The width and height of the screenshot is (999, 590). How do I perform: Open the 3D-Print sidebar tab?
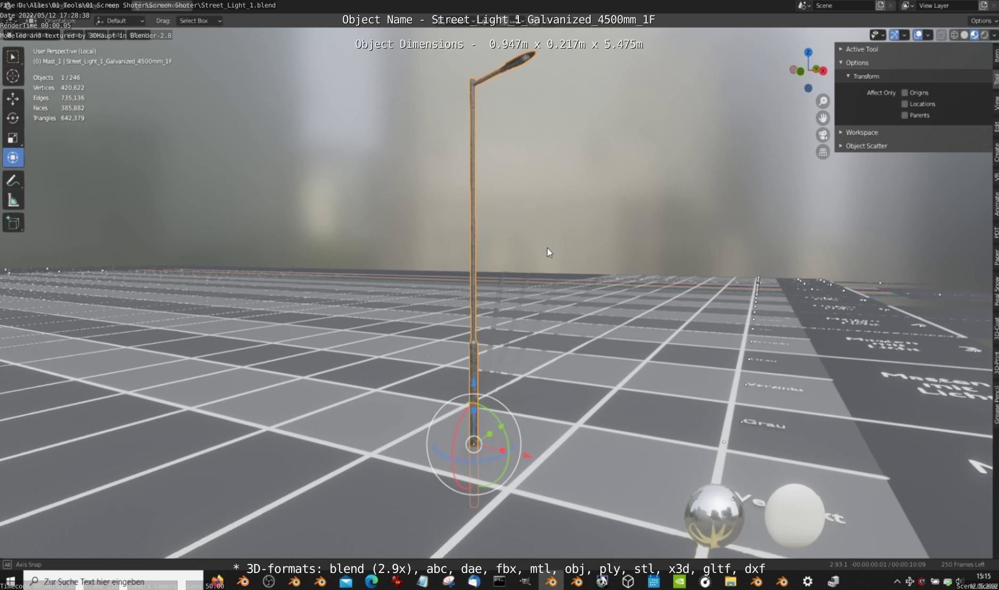pos(995,362)
